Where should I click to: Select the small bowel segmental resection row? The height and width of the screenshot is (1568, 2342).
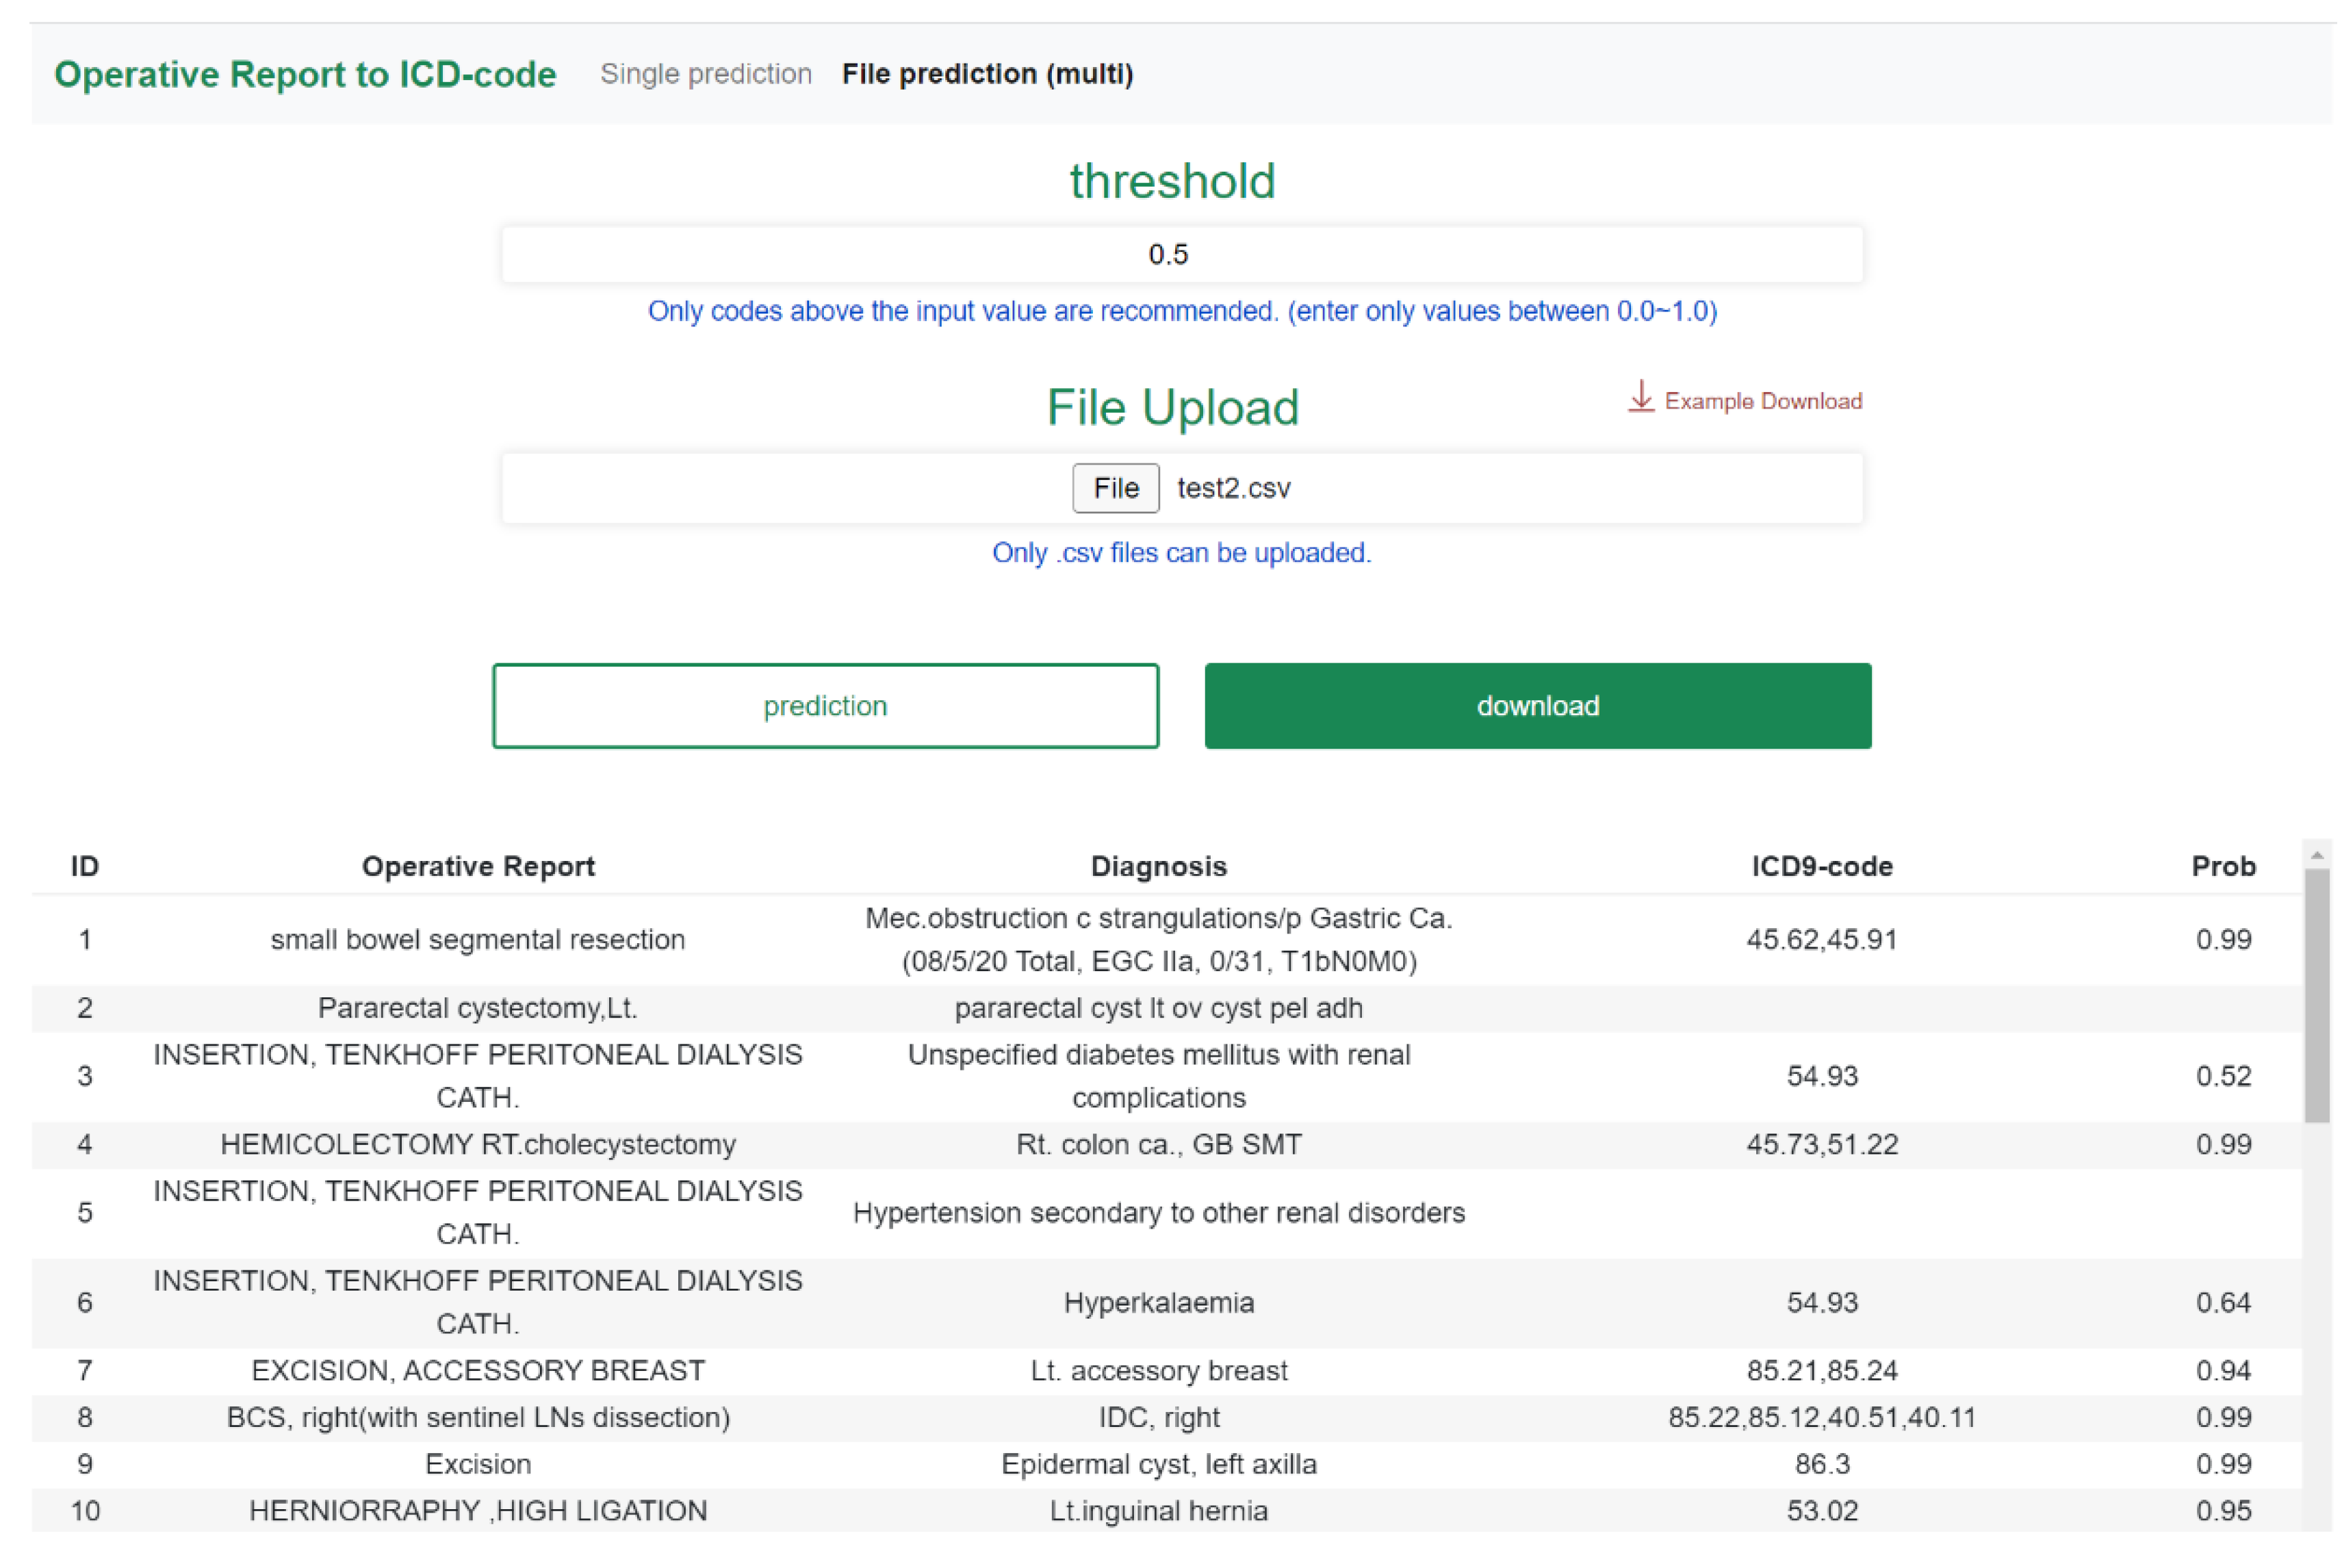point(478,940)
